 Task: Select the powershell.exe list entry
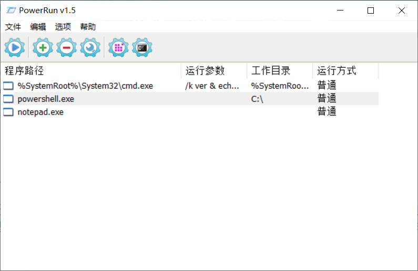(x=46, y=99)
